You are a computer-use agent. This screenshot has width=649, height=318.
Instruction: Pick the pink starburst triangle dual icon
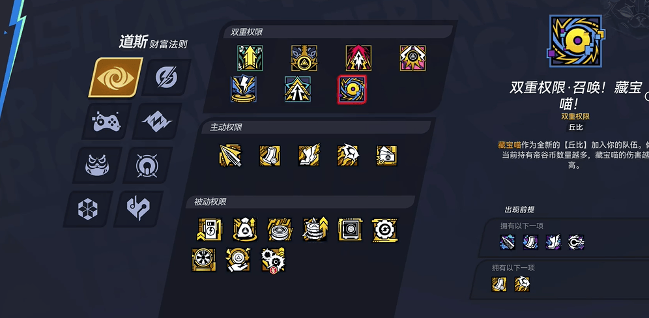412,58
